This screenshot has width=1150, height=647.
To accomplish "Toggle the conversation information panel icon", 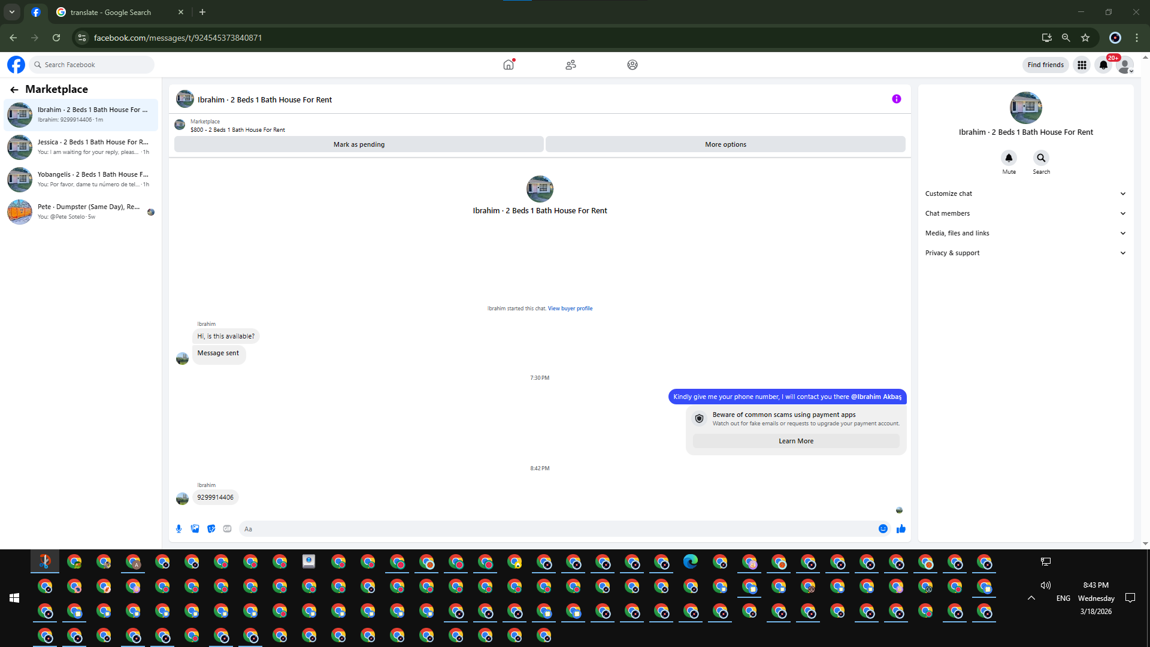I will [x=896, y=99].
